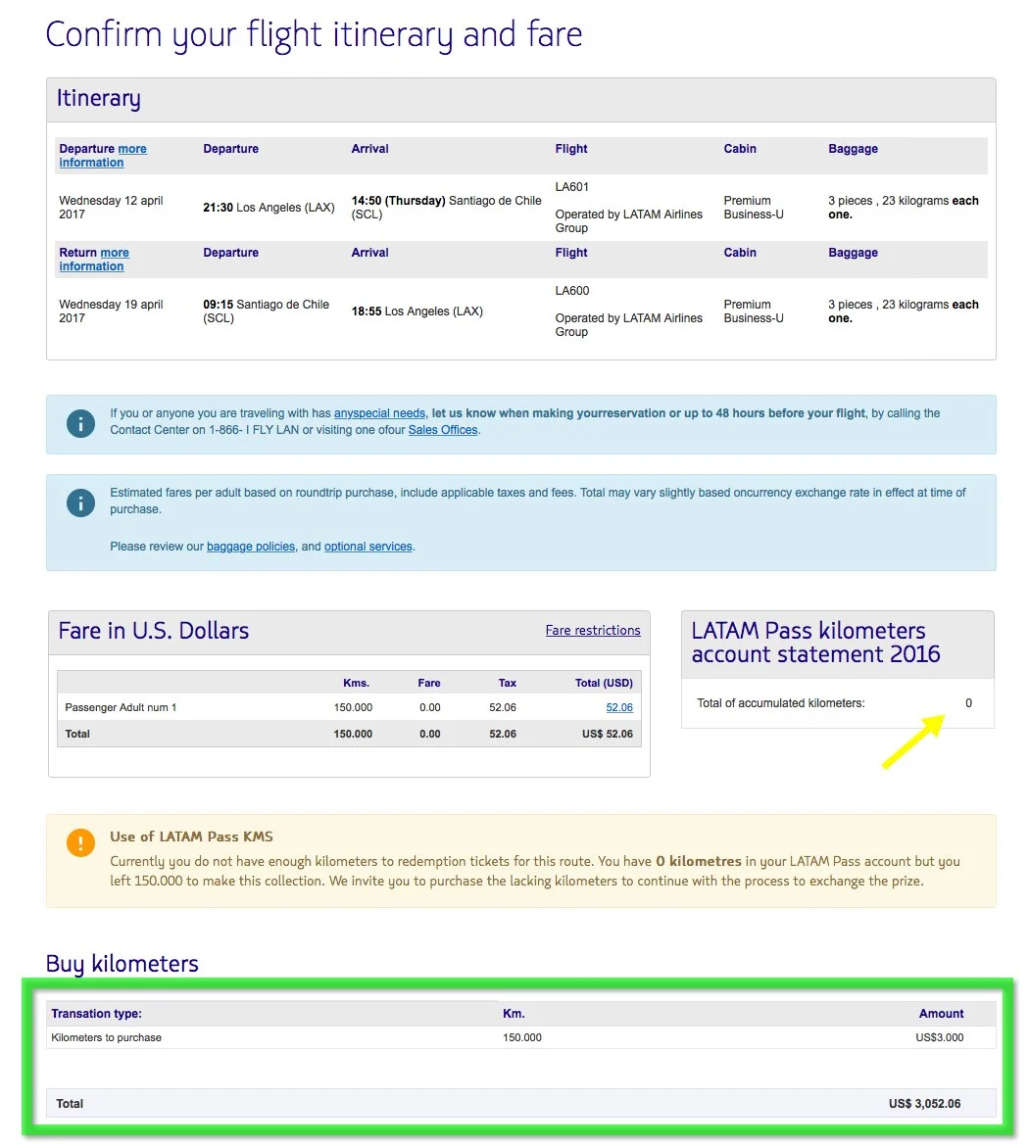Screen dimensions: 1029x1148
Task: Click the 52.06 total link for Passenger Adult
Action: point(618,707)
